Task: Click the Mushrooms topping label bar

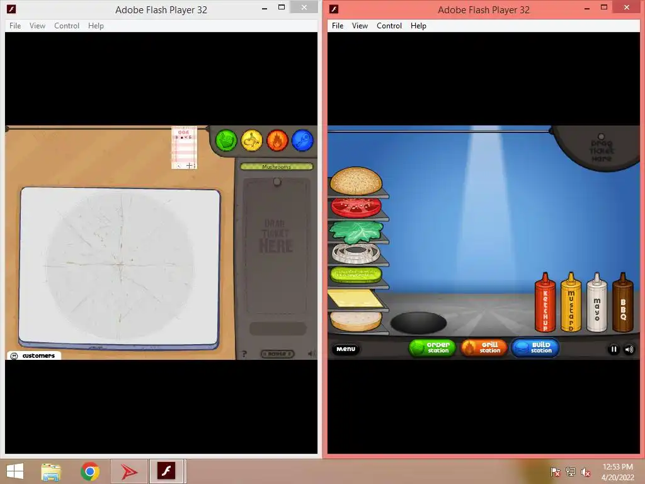Action: click(277, 166)
